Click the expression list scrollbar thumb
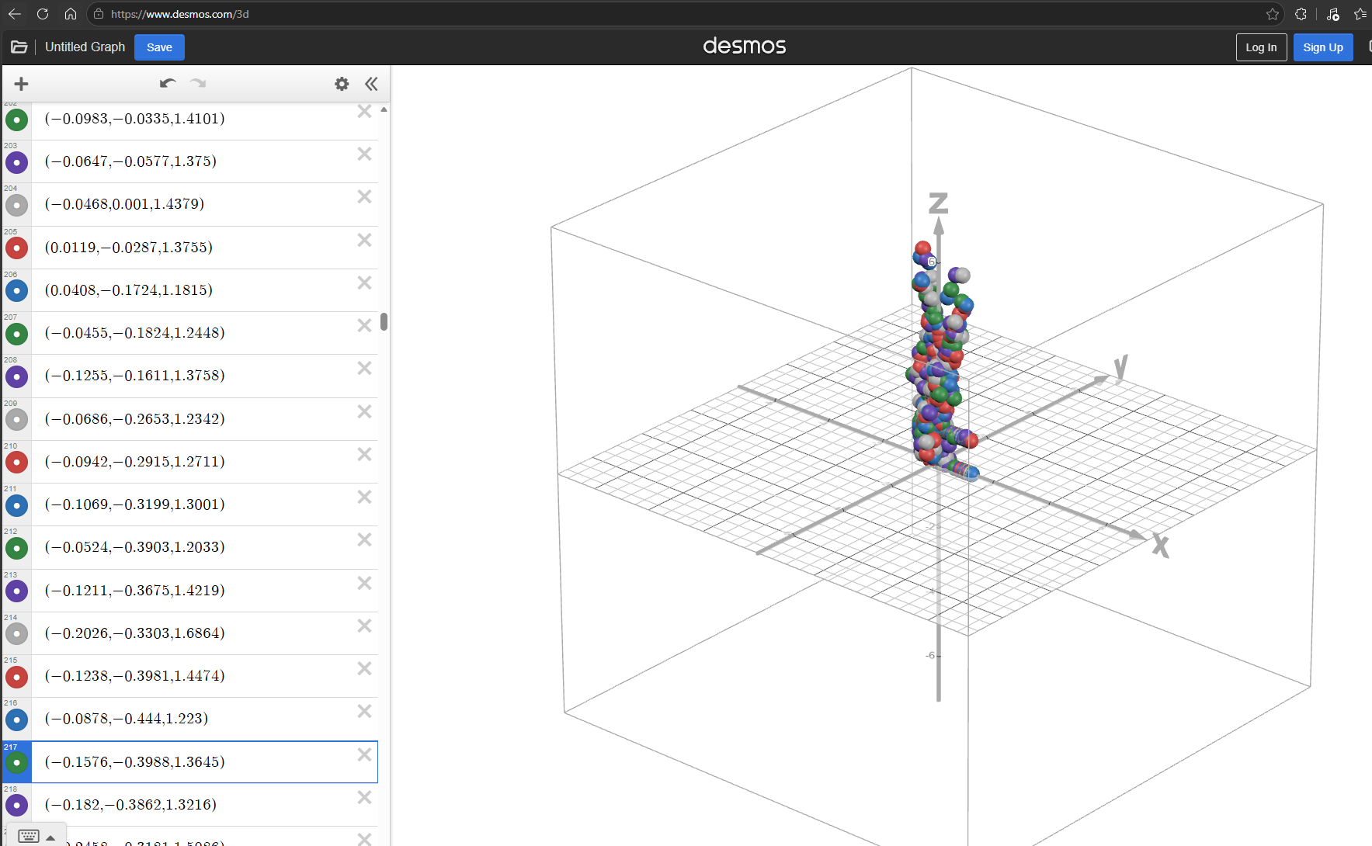 (x=384, y=321)
